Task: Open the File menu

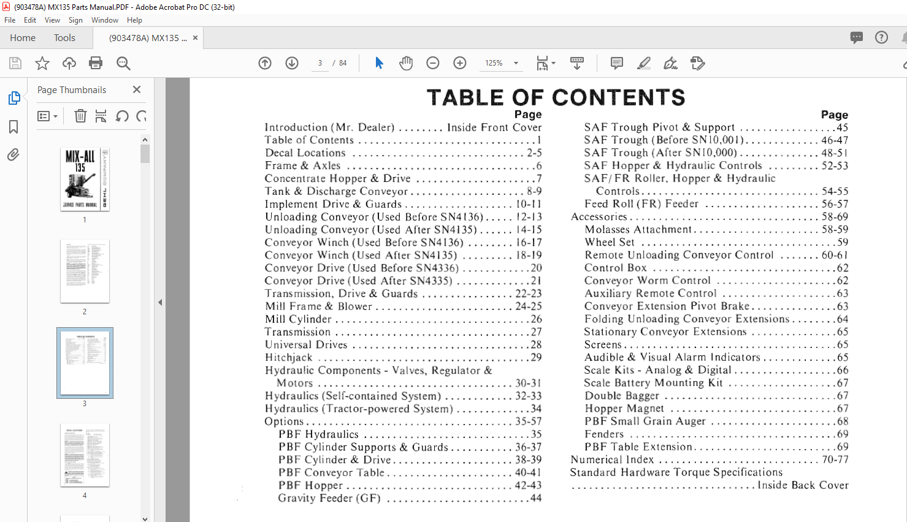Action: [x=10, y=20]
